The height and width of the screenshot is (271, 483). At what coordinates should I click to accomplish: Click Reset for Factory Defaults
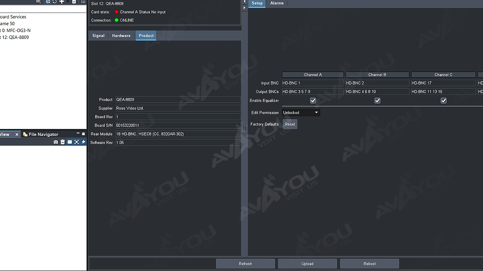tap(290, 124)
